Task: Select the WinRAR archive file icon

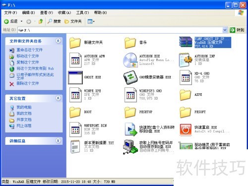Action: tap(186, 42)
